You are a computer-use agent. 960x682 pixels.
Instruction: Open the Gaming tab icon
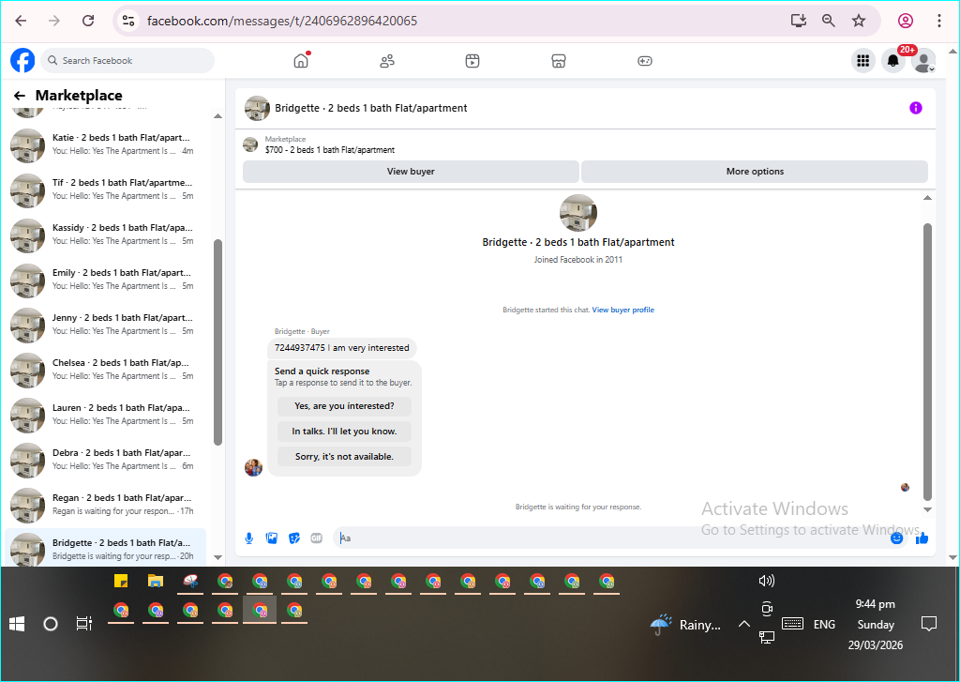[x=645, y=61]
